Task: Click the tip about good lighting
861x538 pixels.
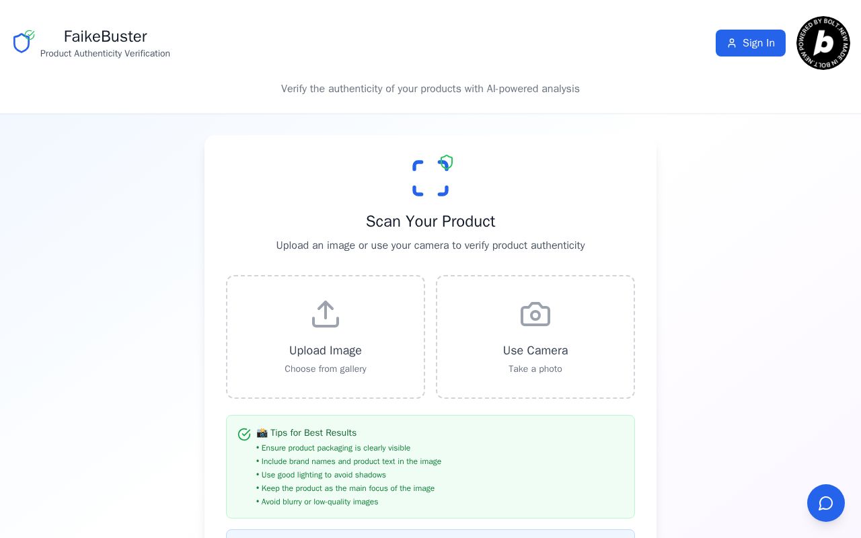Action: 322,475
